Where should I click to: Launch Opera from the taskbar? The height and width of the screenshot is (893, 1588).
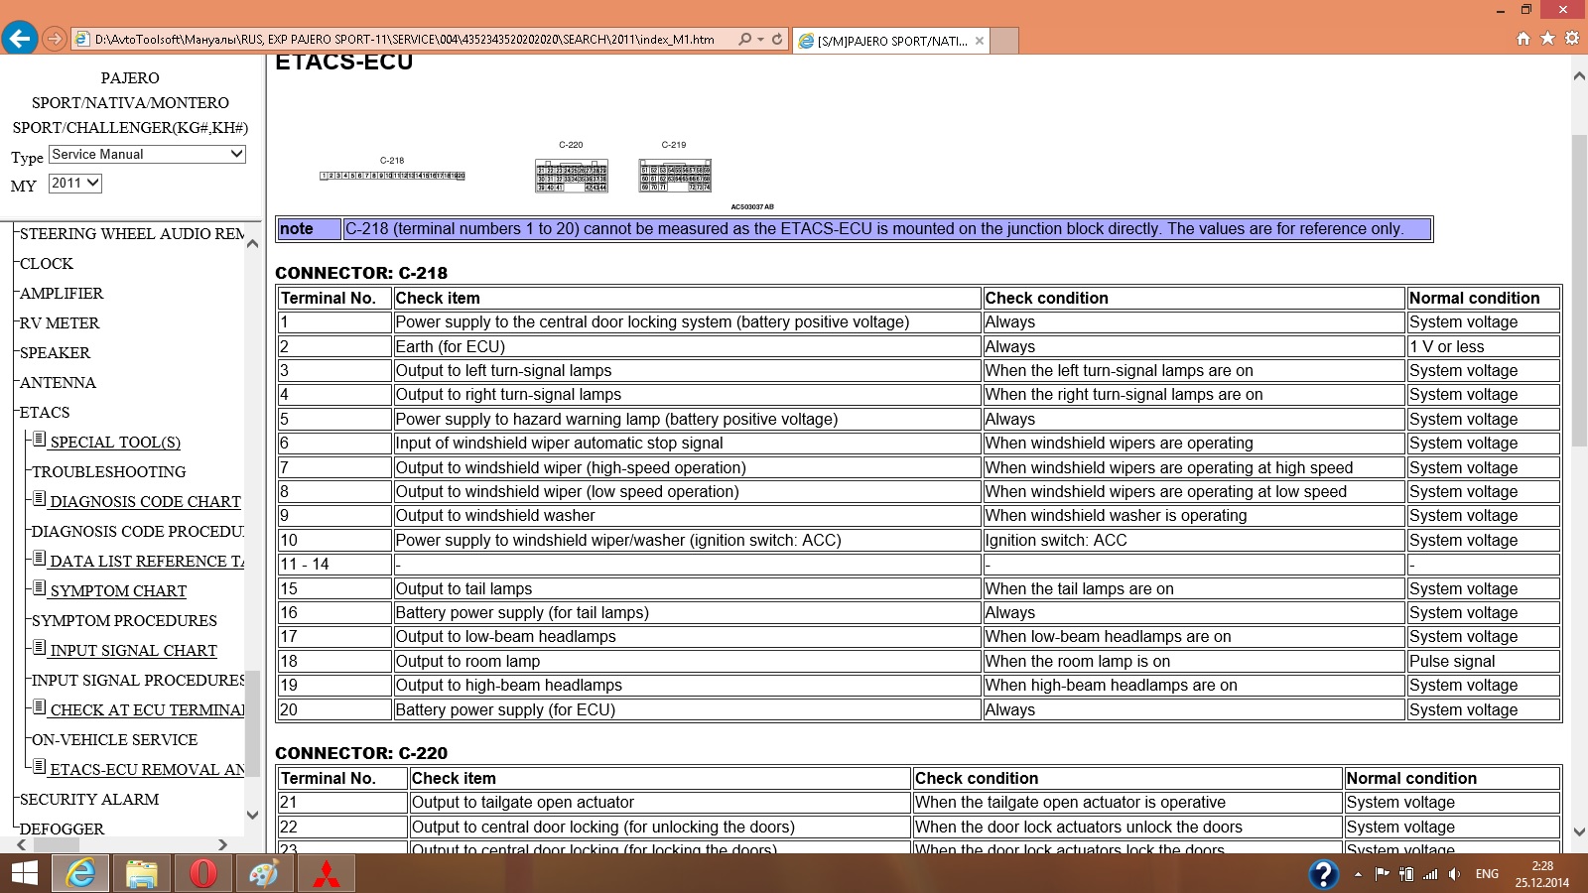[202, 873]
